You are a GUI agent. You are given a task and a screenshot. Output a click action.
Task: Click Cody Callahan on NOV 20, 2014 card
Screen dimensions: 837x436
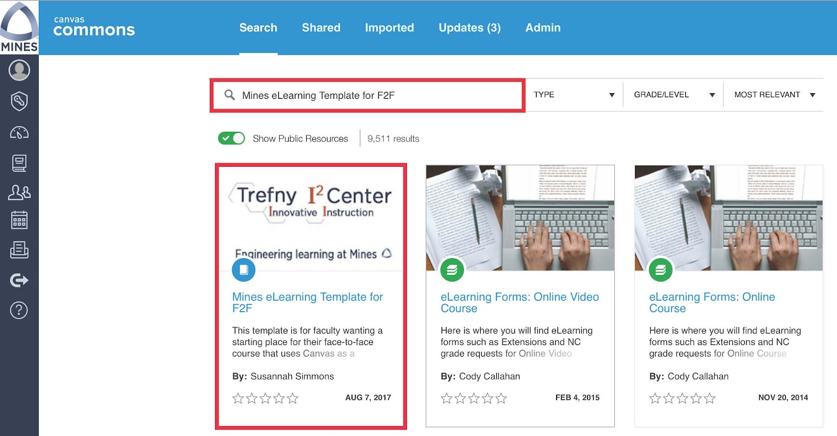[698, 376]
